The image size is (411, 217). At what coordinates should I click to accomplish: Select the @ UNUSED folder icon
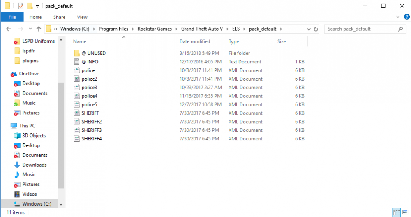click(76, 53)
